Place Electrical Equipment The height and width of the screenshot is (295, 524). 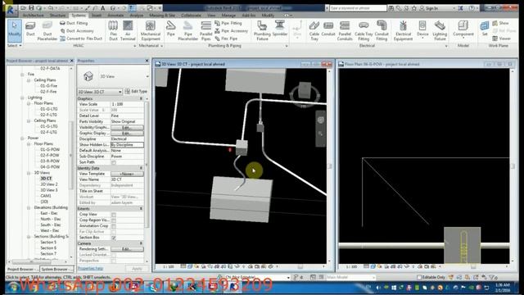point(403,30)
